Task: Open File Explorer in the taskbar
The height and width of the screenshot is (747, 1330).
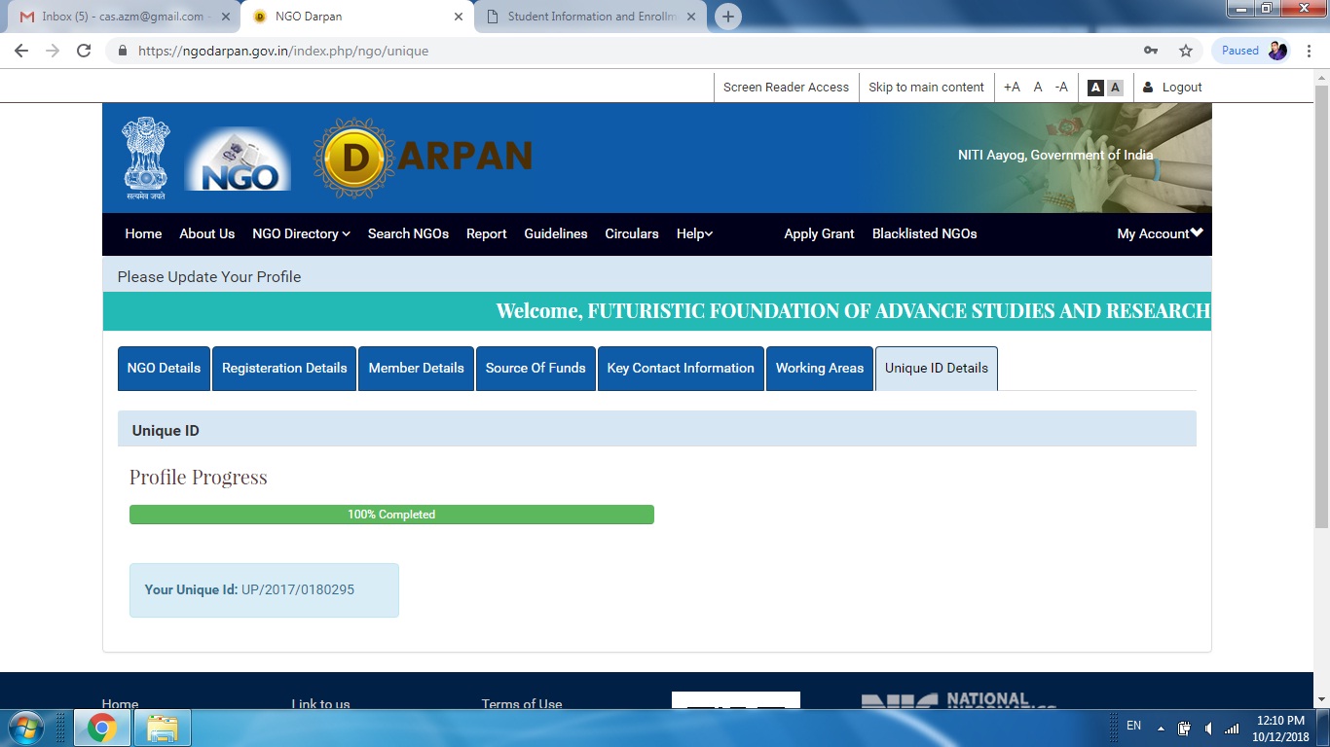Action: pos(162,728)
